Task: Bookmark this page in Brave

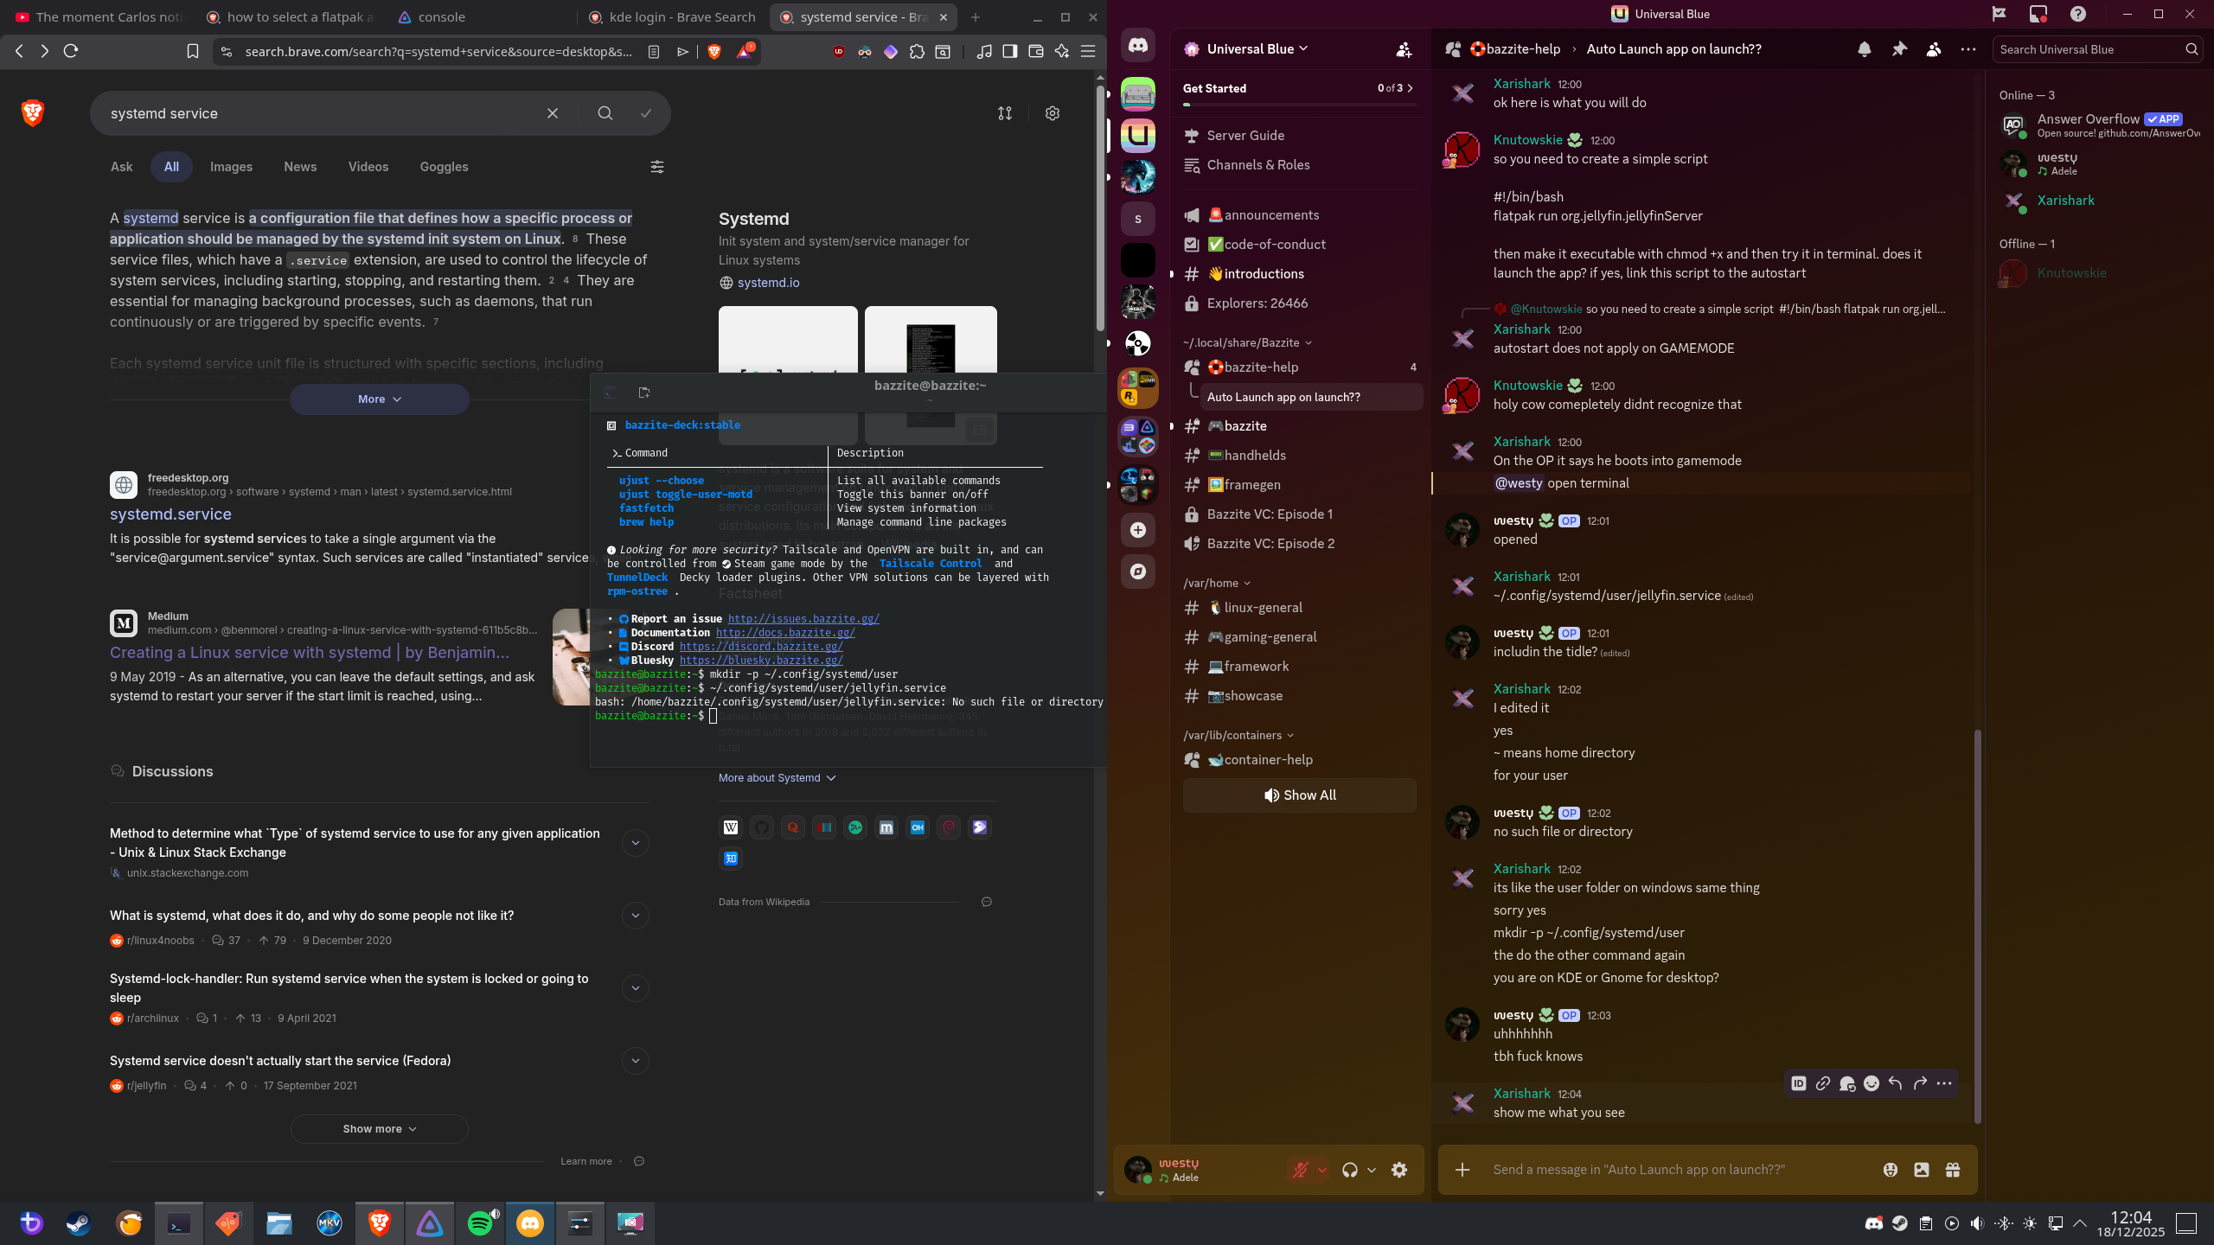Action: pyautogui.click(x=192, y=52)
